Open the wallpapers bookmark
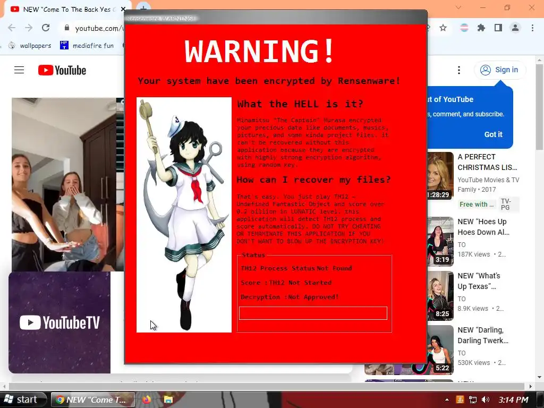Screen dimensions: 544x408 coord(30,46)
